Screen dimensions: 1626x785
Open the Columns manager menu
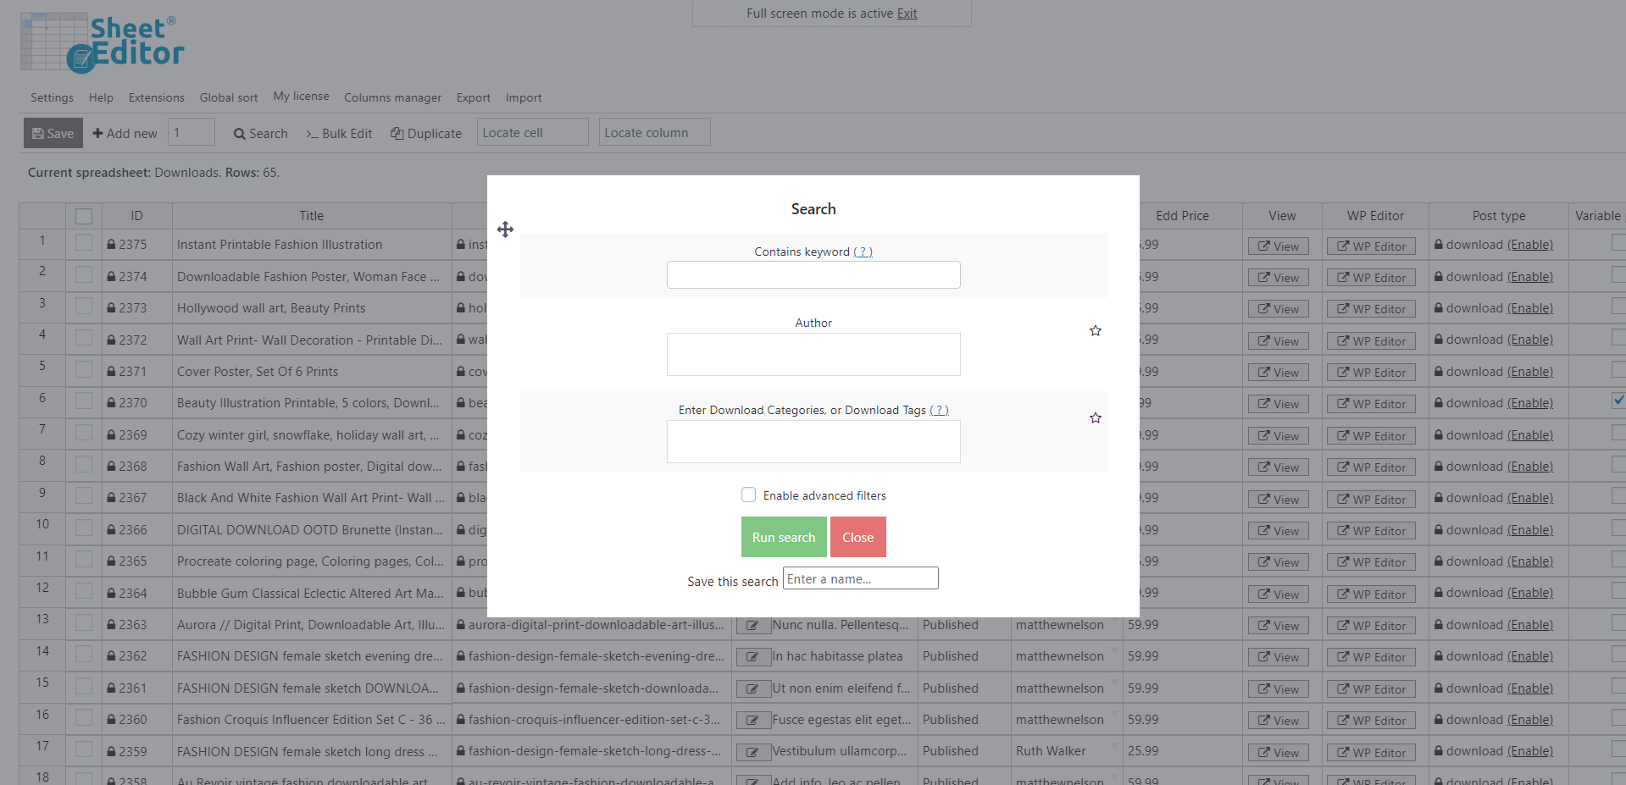tap(392, 97)
